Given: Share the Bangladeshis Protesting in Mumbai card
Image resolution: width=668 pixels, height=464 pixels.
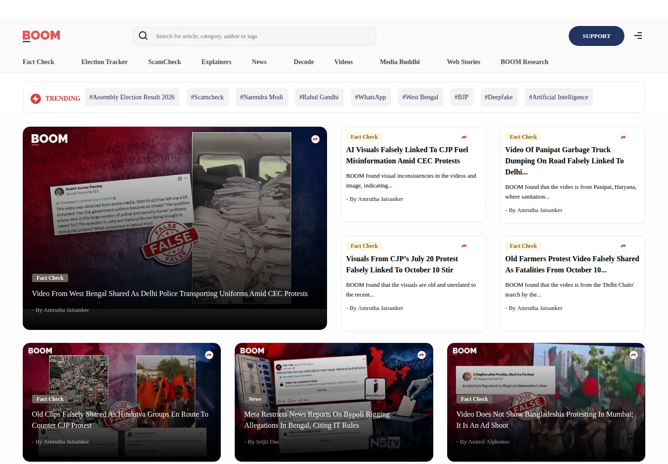Looking at the screenshot, I should click(634, 355).
